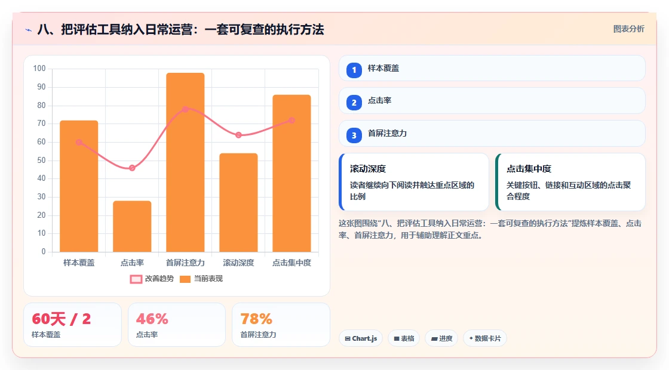Viewport: 669px width, 370px height.
Task: Click the trend line point on 点击集中度 bar
Action: pos(292,120)
